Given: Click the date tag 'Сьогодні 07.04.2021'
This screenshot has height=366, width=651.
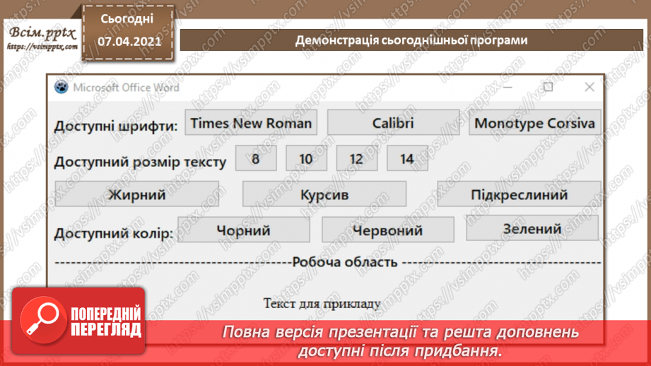Looking at the screenshot, I should tap(128, 33).
